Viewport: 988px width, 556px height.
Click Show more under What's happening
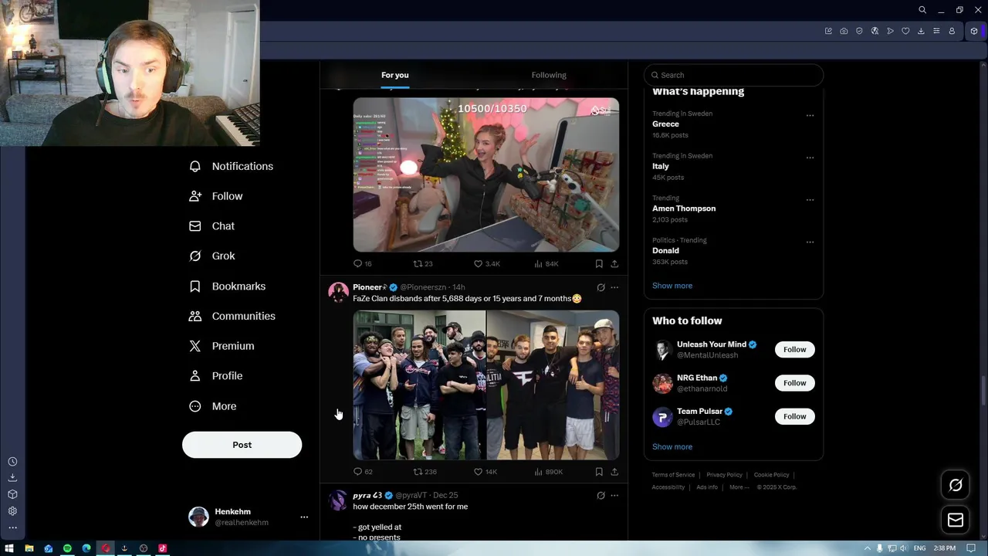(672, 286)
